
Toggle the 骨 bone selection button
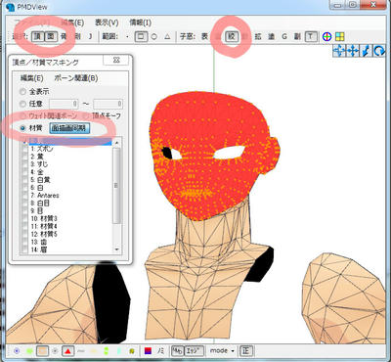(x=64, y=36)
